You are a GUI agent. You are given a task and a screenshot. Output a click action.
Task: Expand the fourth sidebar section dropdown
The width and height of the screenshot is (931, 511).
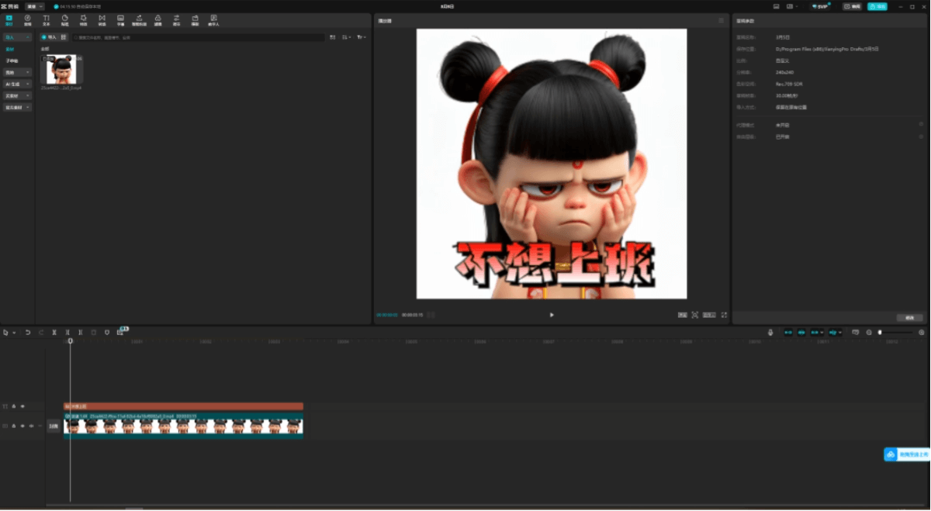coord(17,72)
